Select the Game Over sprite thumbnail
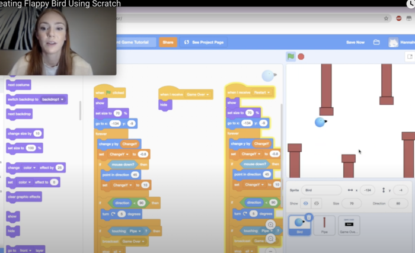The height and width of the screenshot is (253, 415). tap(349, 225)
